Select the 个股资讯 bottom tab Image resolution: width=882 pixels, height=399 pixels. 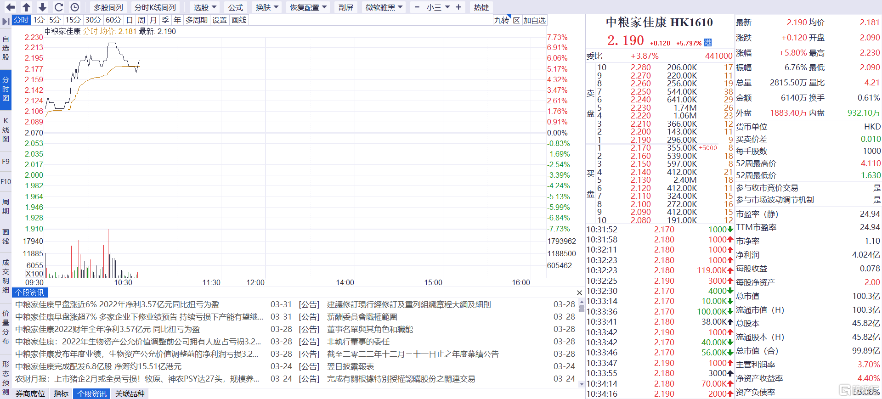click(92, 394)
